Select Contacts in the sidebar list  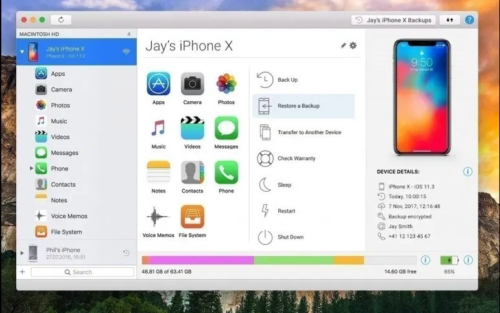(63, 185)
